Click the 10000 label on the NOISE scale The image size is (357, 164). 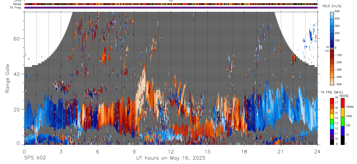pyautogui.click(x=349, y=107)
